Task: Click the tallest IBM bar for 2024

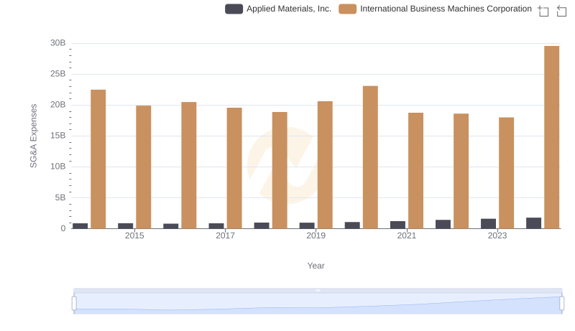Action: point(551,137)
